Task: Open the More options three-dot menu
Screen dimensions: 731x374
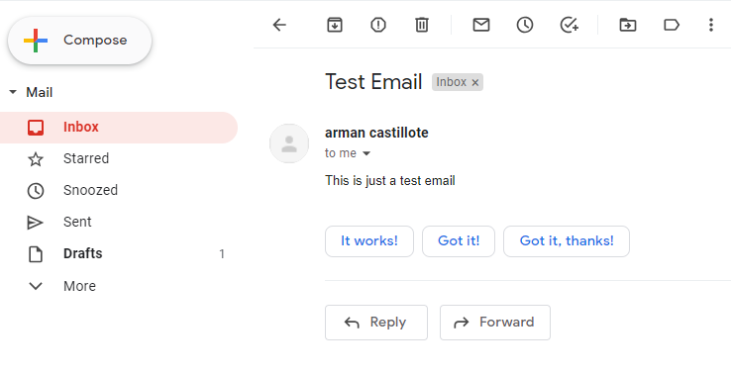Action: (x=711, y=25)
